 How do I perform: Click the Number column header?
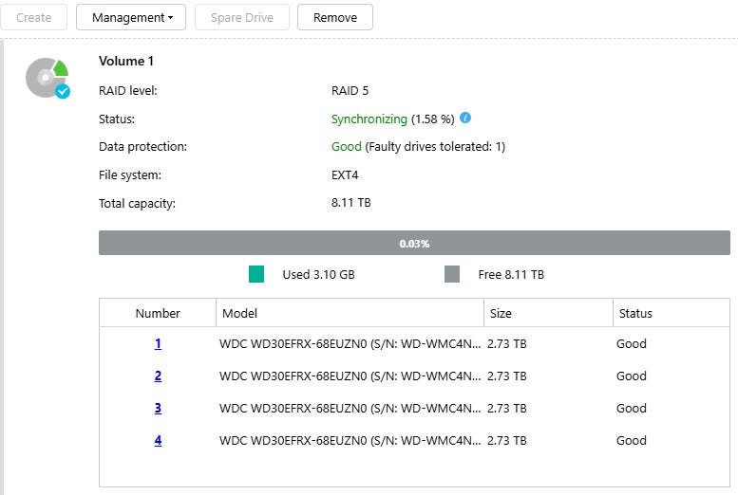click(x=158, y=313)
